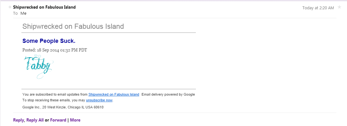347x126 pixels.
Task: Select the recipient "Me"
Action: click(23, 13)
